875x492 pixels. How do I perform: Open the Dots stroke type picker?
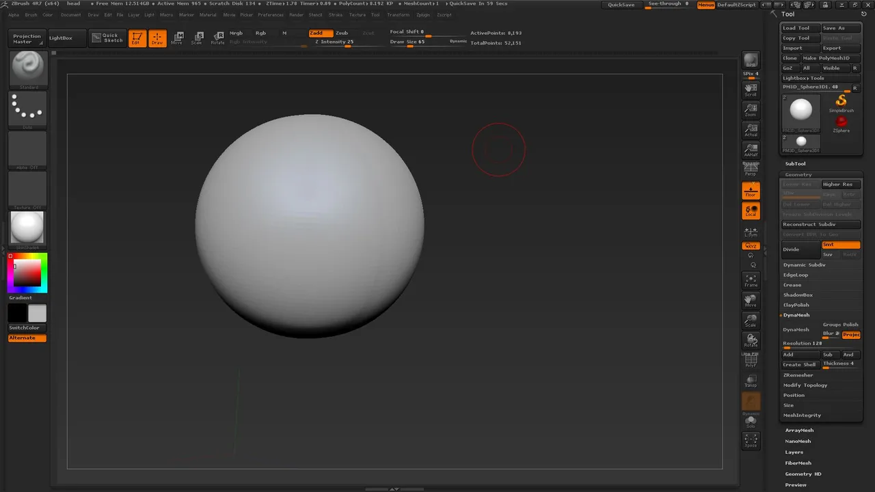(27, 109)
